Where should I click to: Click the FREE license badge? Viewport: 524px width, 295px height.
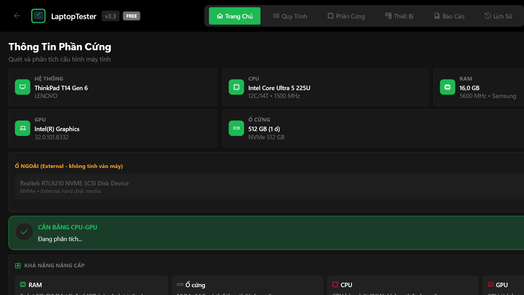131,16
